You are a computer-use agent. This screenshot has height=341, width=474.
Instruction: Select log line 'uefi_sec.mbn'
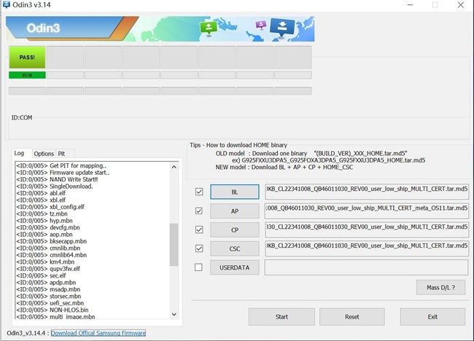click(x=50, y=303)
